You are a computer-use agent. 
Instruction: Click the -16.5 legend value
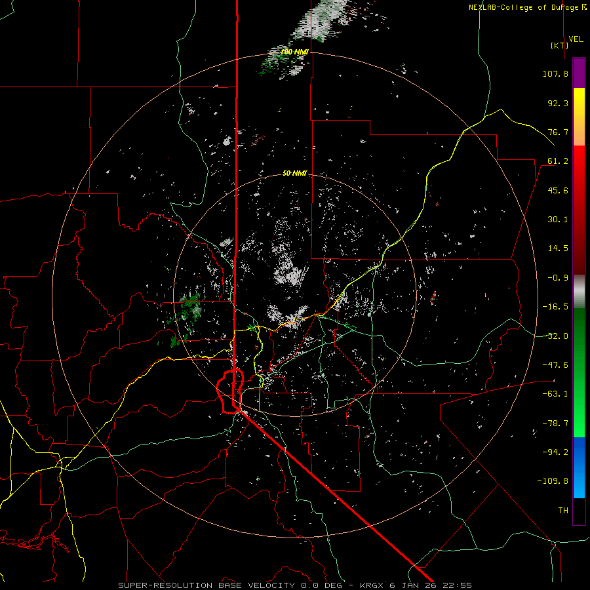tap(555, 307)
